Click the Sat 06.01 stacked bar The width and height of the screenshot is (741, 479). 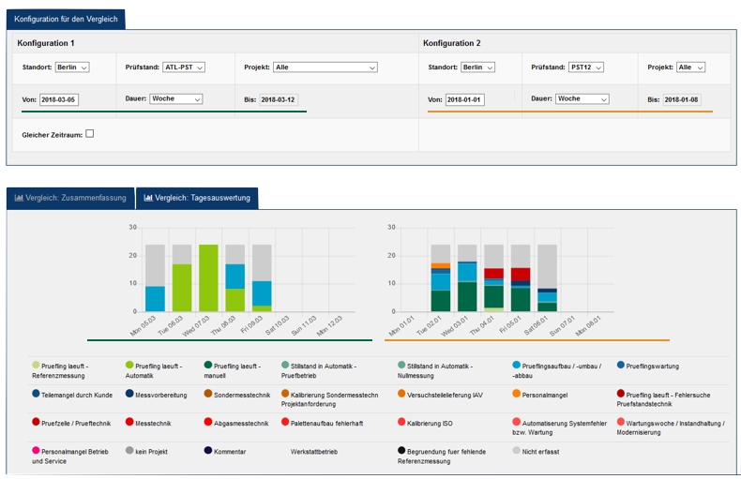(x=547, y=277)
